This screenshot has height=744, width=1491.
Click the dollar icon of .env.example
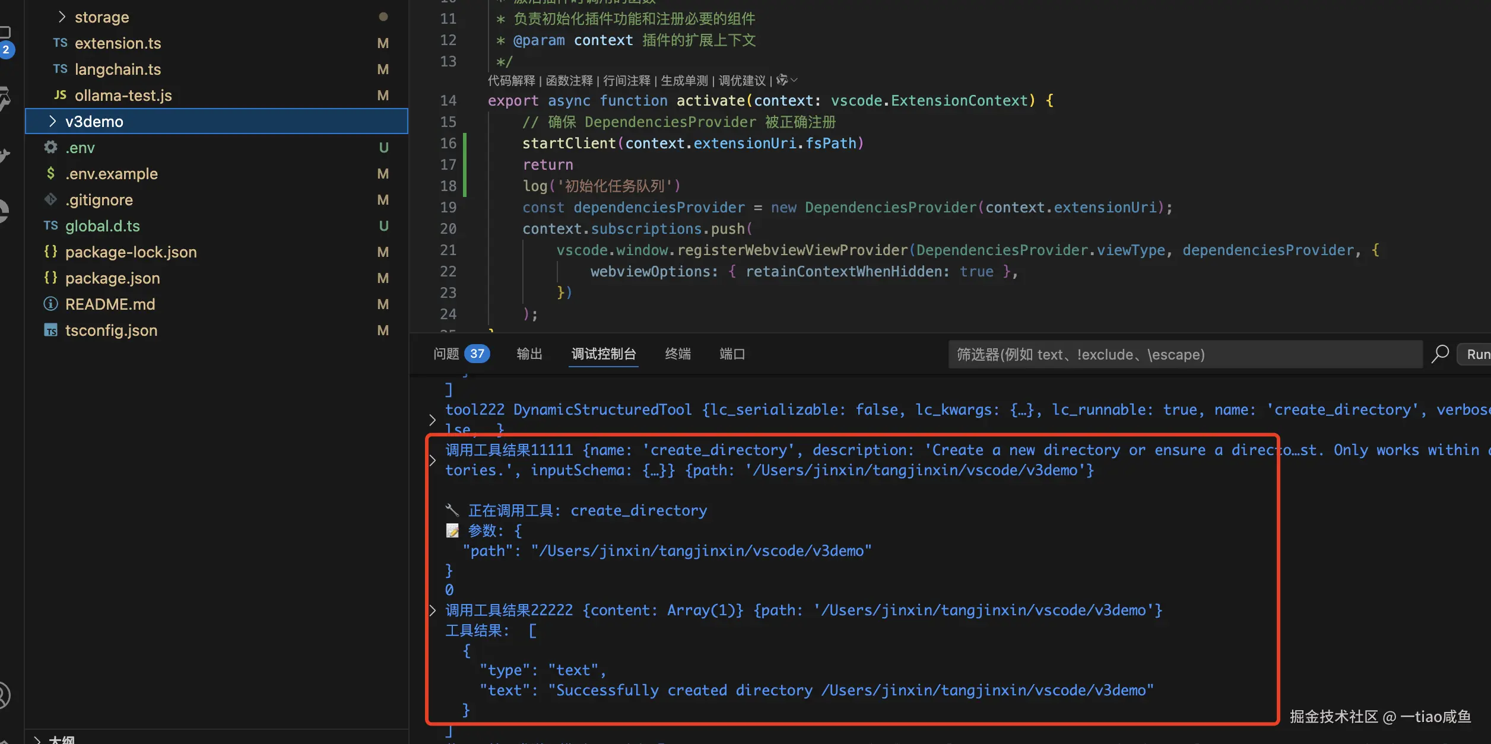pyautogui.click(x=50, y=173)
